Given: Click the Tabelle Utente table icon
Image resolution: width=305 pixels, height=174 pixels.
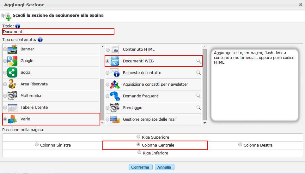Looking at the screenshot, I should pos(12,107).
